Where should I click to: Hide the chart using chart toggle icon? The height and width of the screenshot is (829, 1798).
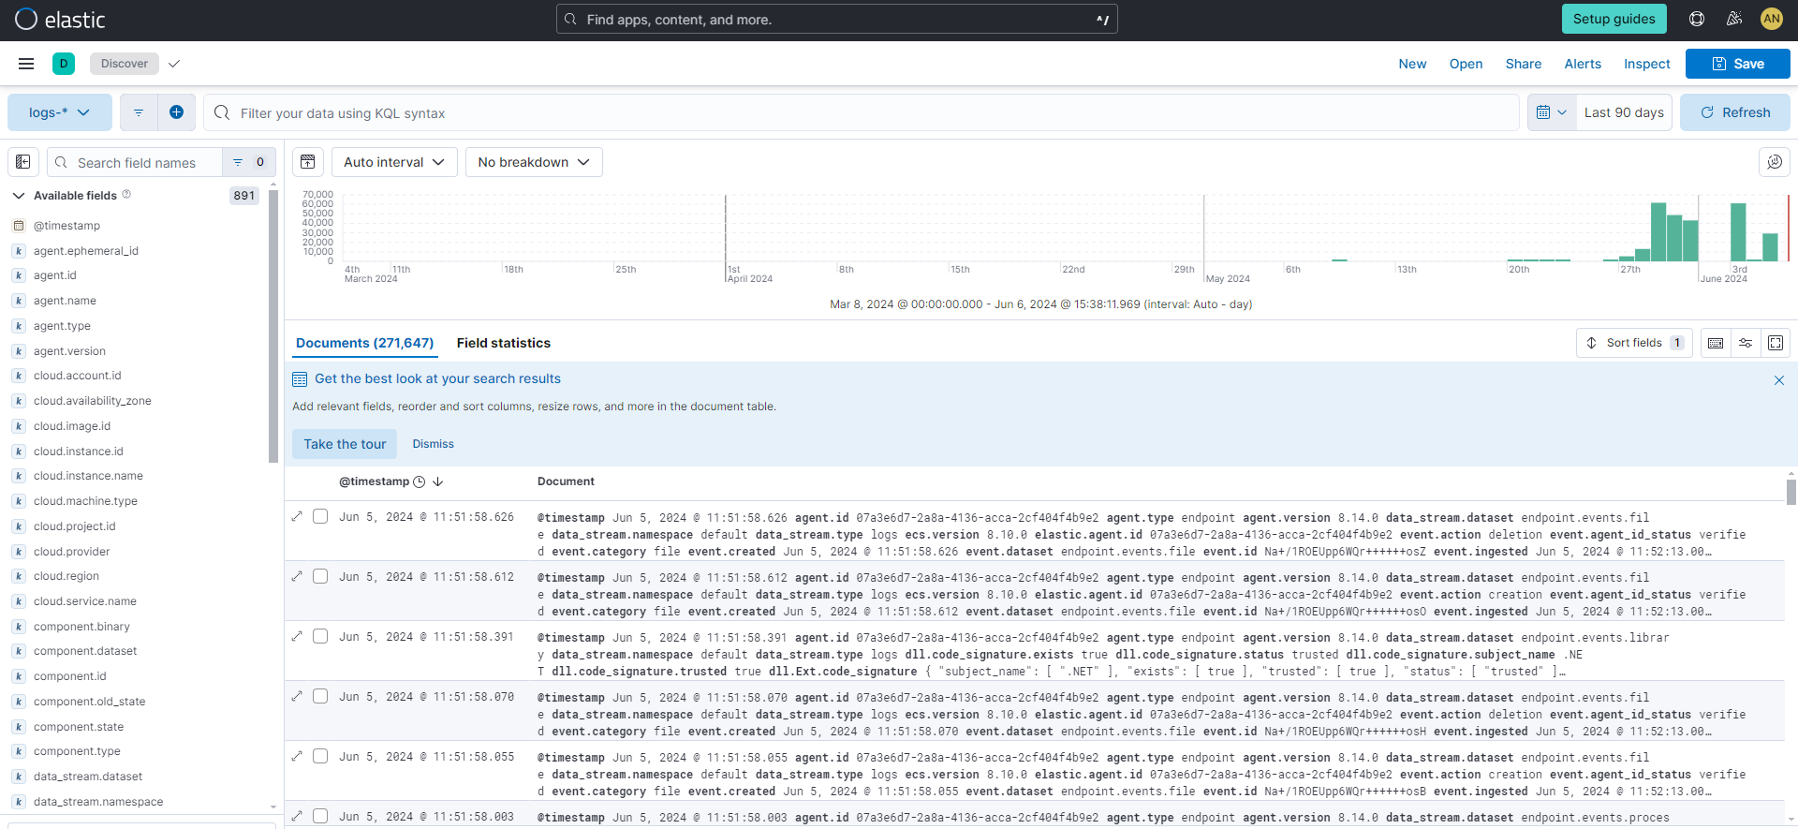click(x=307, y=162)
